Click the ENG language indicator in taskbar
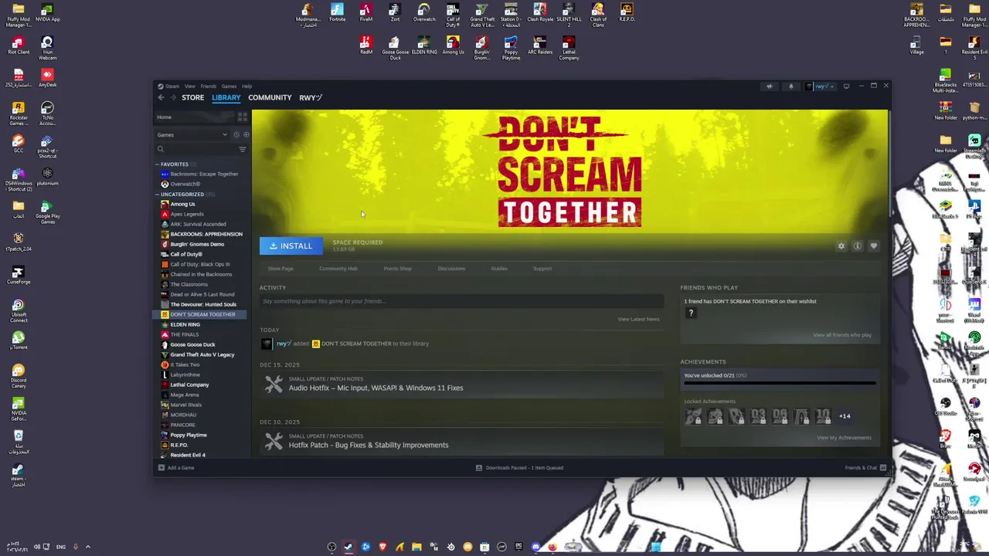The height and width of the screenshot is (556, 989). 60,547
